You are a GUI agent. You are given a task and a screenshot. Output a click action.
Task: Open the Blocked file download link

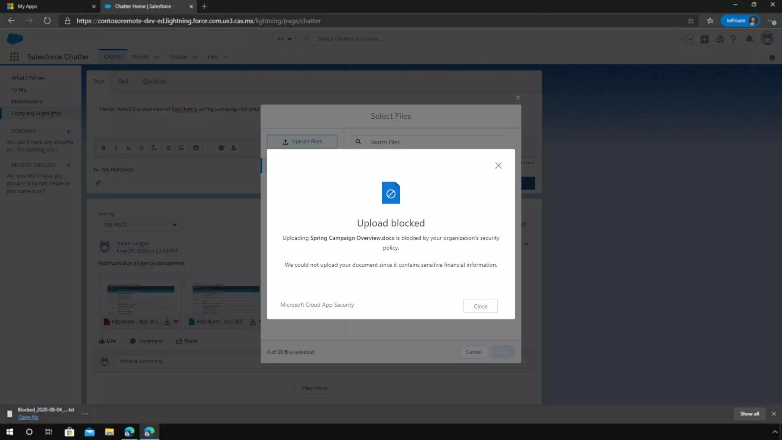pos(28,417)
